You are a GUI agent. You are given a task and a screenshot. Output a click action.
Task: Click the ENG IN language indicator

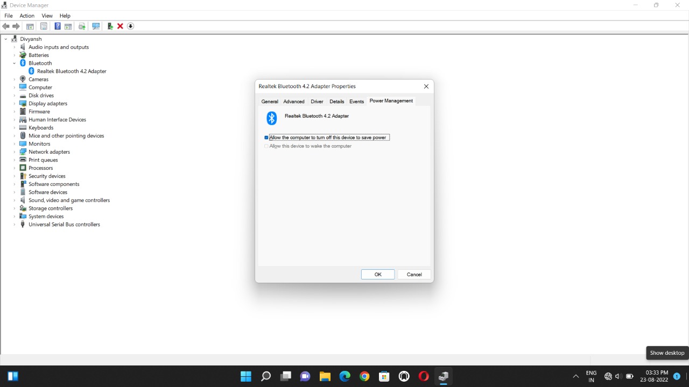(x=591, y=376)
